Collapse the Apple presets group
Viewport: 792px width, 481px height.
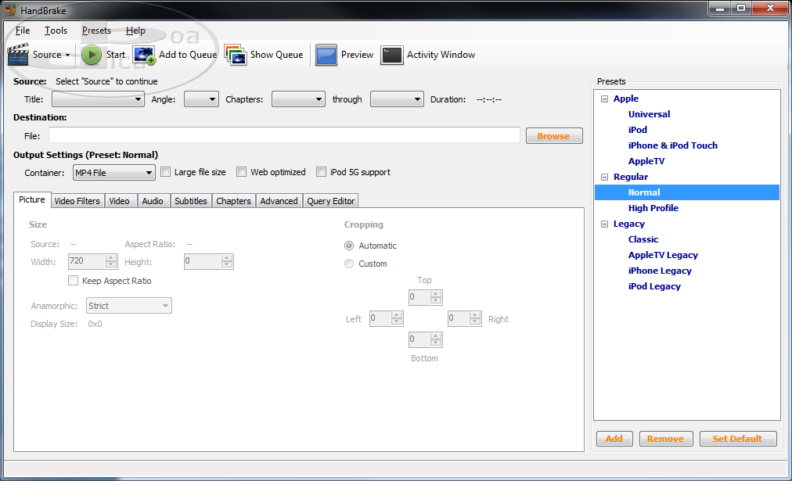(604, 99)
